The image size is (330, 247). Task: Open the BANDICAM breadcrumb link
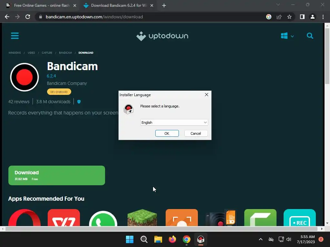coord(65,53)
